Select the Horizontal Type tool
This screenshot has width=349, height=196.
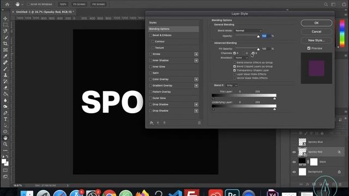point(5,119)
